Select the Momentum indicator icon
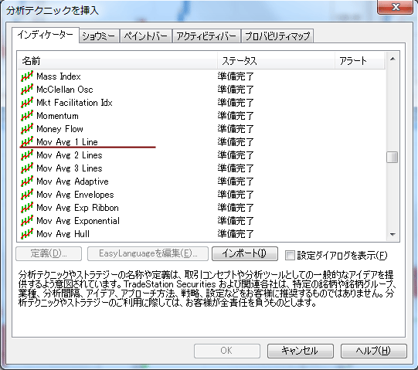 (27, 116)
